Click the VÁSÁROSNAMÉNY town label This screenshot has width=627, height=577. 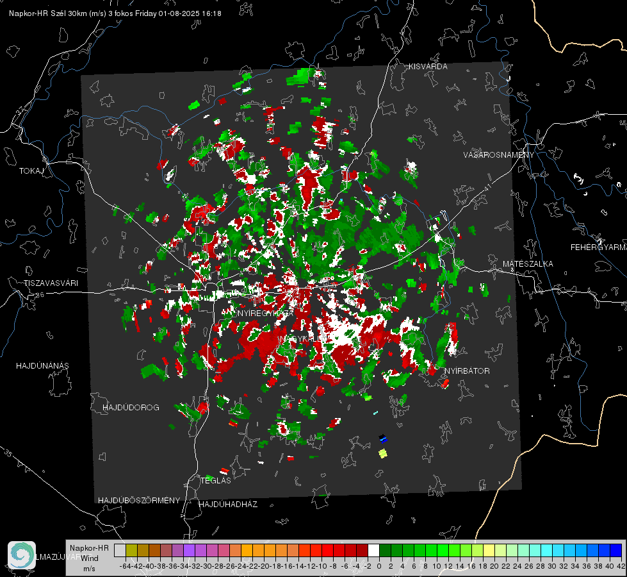[x=499, y=155]
